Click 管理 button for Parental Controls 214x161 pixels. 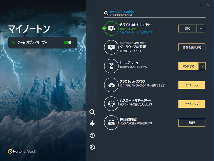[192, 123]
